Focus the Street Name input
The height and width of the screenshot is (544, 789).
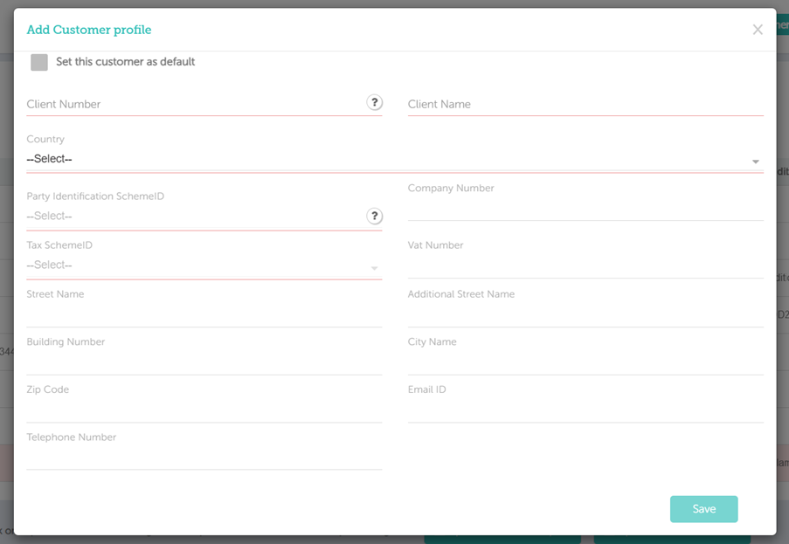pyautogui.click(x=204, y=315)
